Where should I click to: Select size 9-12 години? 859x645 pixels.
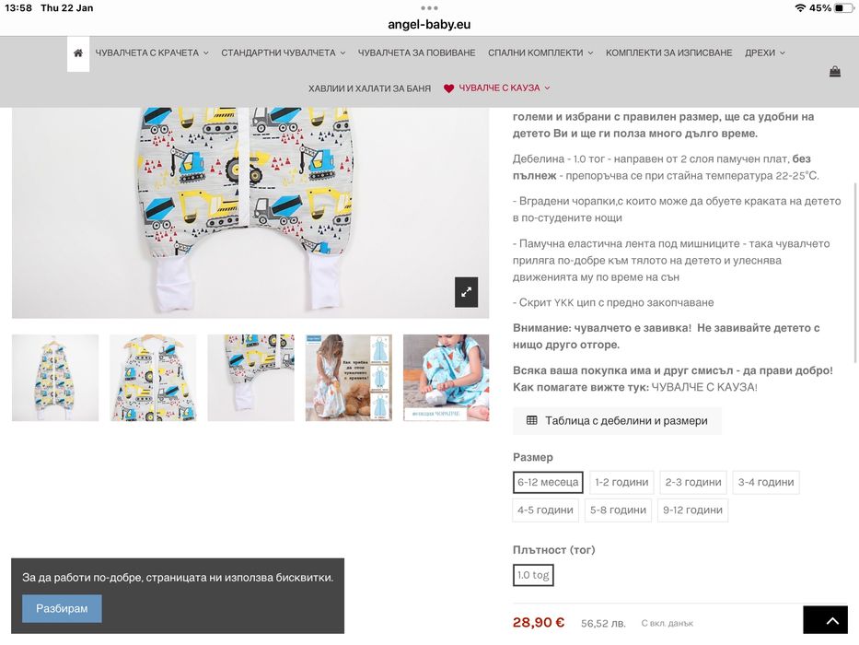click(x=692, y=510)
